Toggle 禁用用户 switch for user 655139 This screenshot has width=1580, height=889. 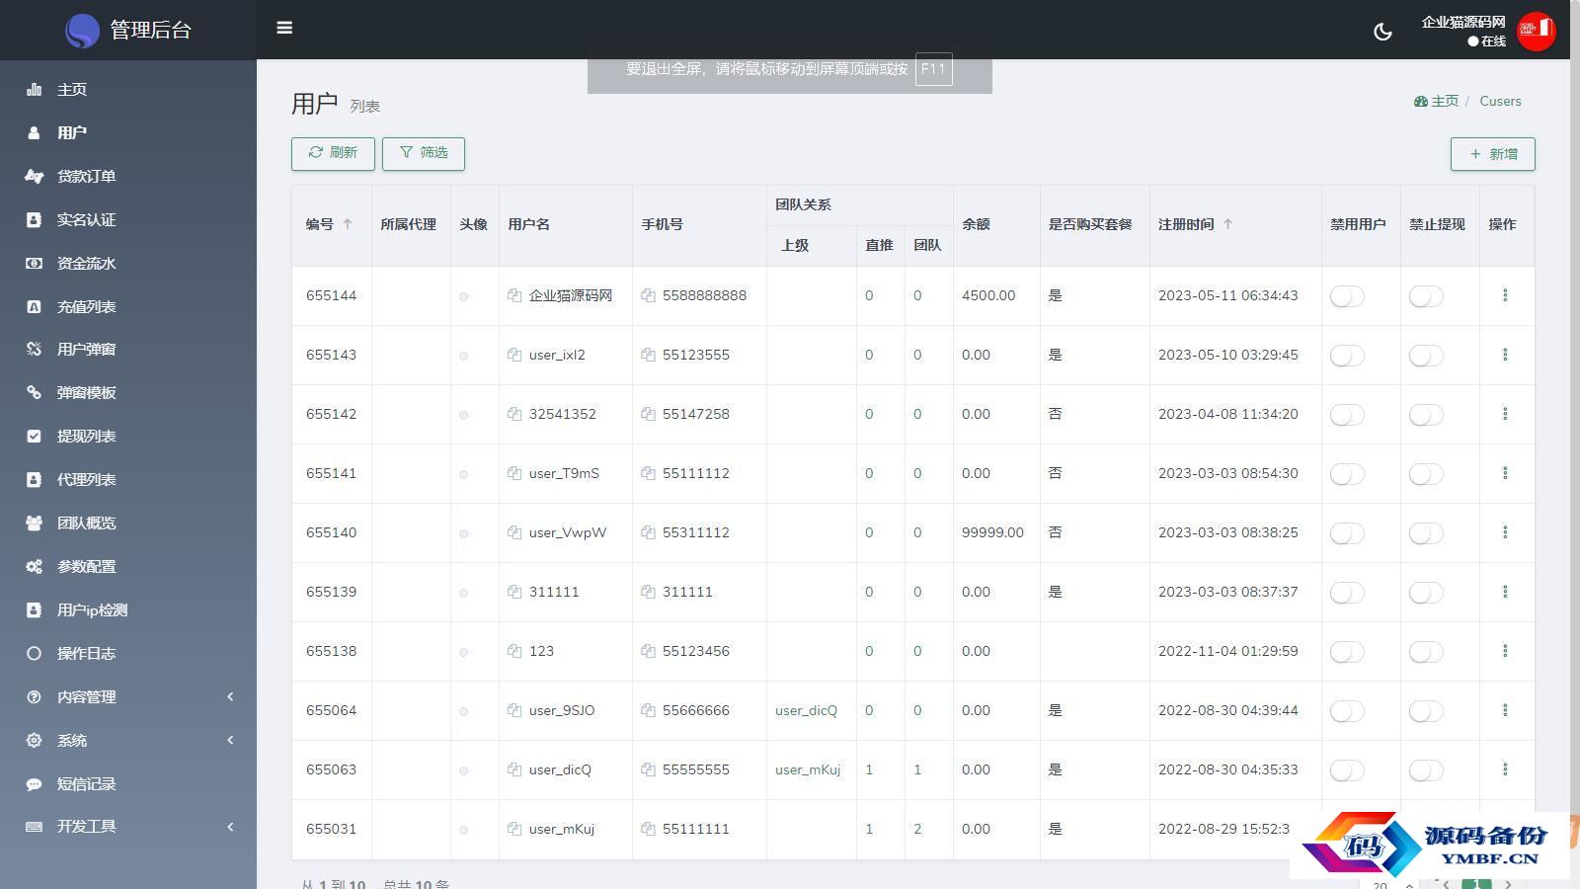(x=1347, y=593)
